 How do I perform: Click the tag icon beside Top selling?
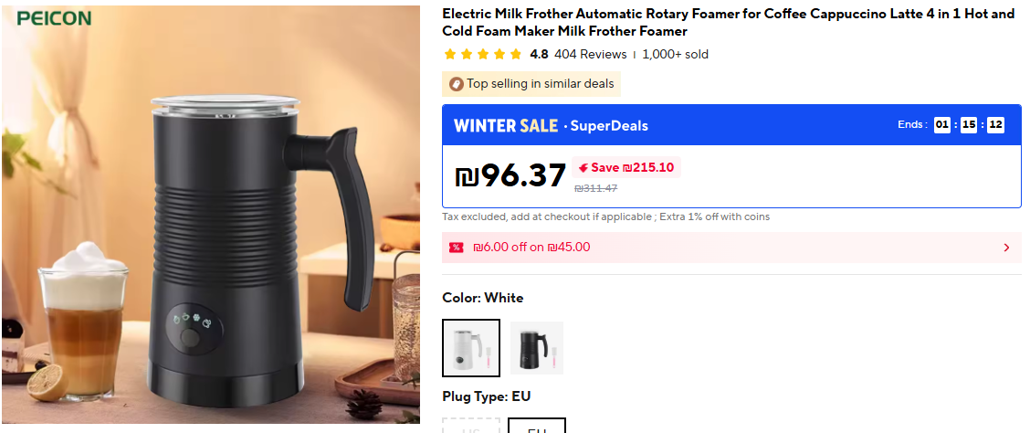tap(456, 84)
